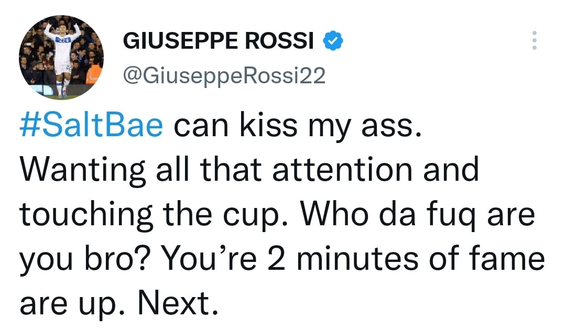Click the word "You’re" in the tweet
Image resolution: width=566 pixels, height=329 pixels.
(210, 258)
